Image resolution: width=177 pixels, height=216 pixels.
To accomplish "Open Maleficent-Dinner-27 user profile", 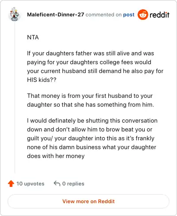I will [55, 15].
